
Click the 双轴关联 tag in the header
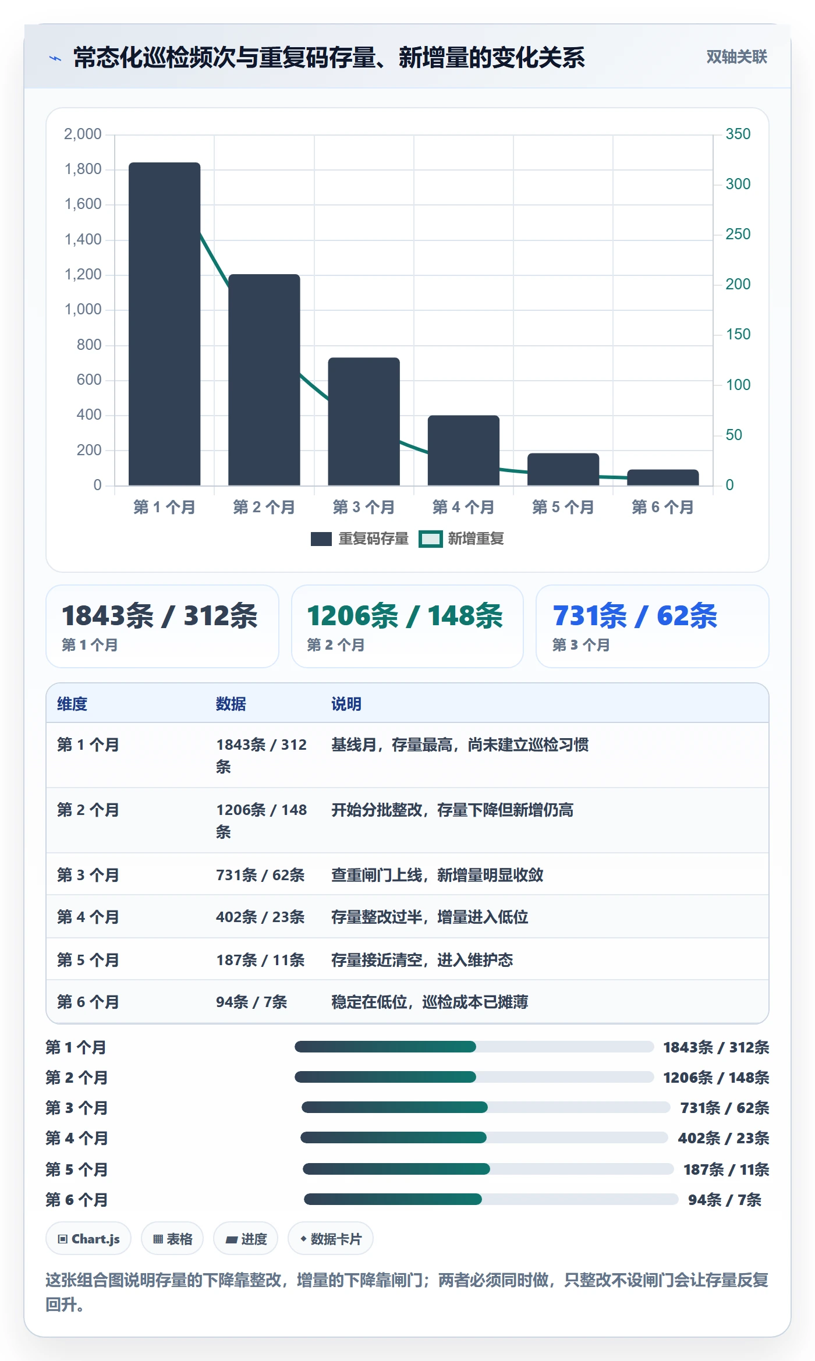point(736,57)
